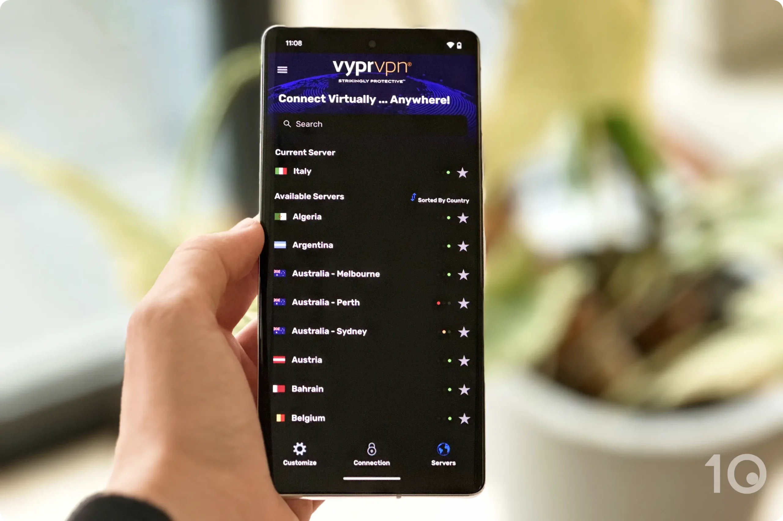Select the Customize settings icon
Screen dimensions: 783x521
299,448
